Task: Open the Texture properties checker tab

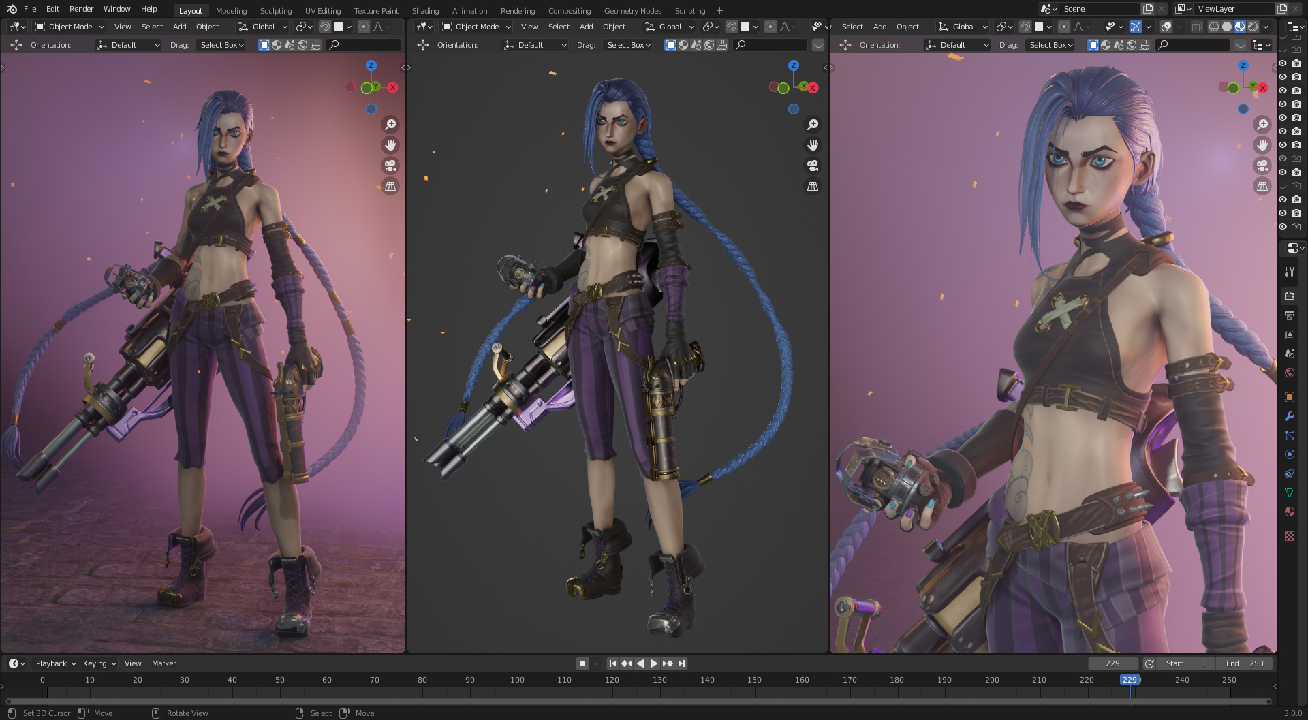Action: [x=1290, y=536]
